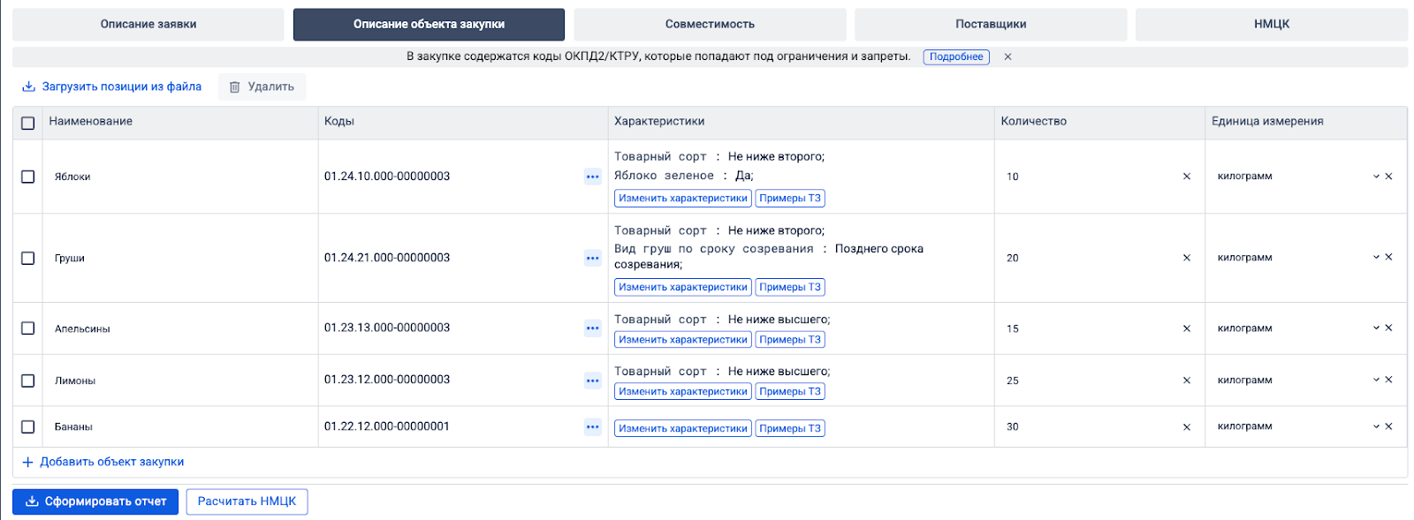Expand unit dropdown for Апельсины
Viewport: 1414px width, 520px height.
(1376, 328)
